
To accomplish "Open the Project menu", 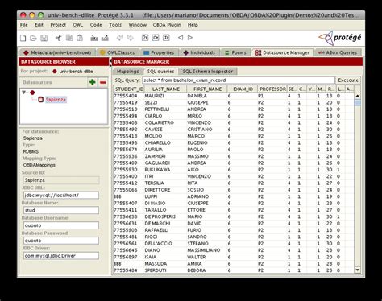I will click(58, 25).
